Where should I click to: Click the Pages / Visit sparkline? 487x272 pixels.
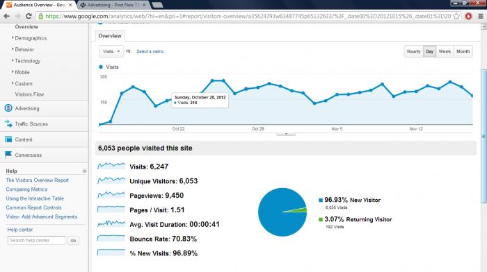point(111,210)
